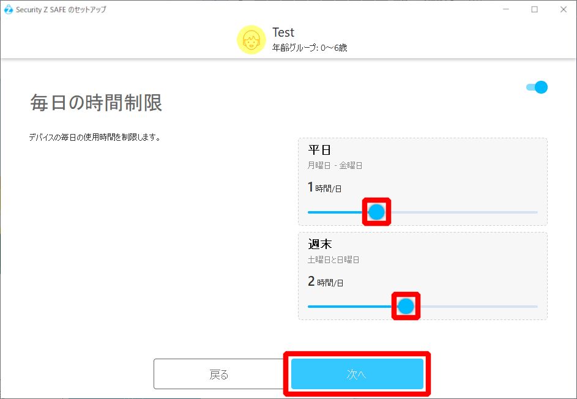Click far right end of weekday slider track
Image resolution: width=577 pixels, height=399 pixels.
[535, 212]
